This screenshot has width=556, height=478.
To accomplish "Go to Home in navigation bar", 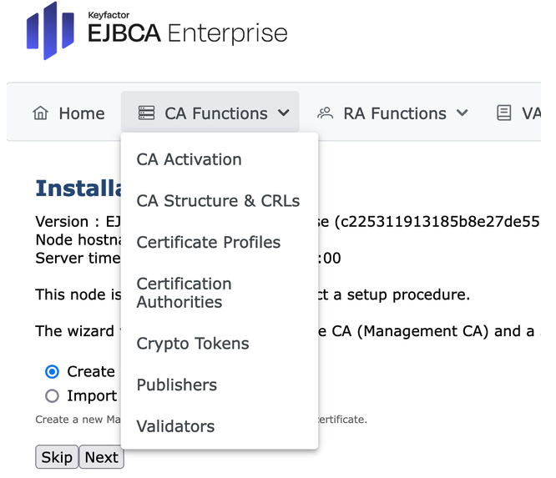I will (x=81, y=113).
